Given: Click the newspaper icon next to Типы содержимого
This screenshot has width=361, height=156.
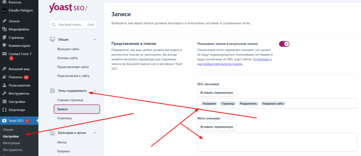Looking at the screenshot, I should pyautogui.click(x=53, y=91).
